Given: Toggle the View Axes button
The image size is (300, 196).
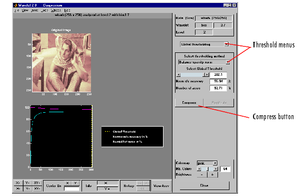Looking at the screenshot, I should (x=161, y=186).
